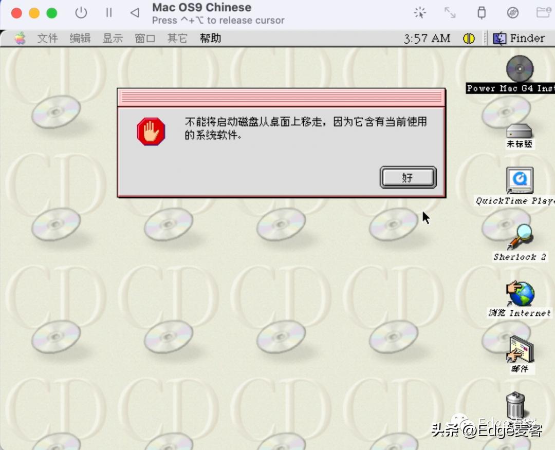This screenshot has width=555, height=450.
Task: Dismiss the alert with the 好 button
Action: (408, 177)
